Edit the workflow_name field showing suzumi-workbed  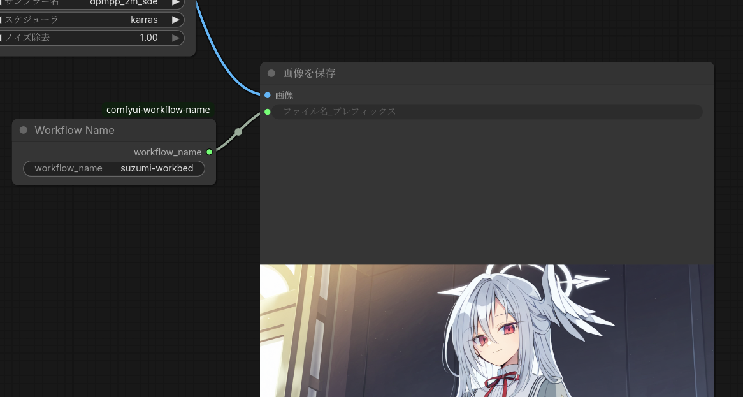tap(113, 168)
